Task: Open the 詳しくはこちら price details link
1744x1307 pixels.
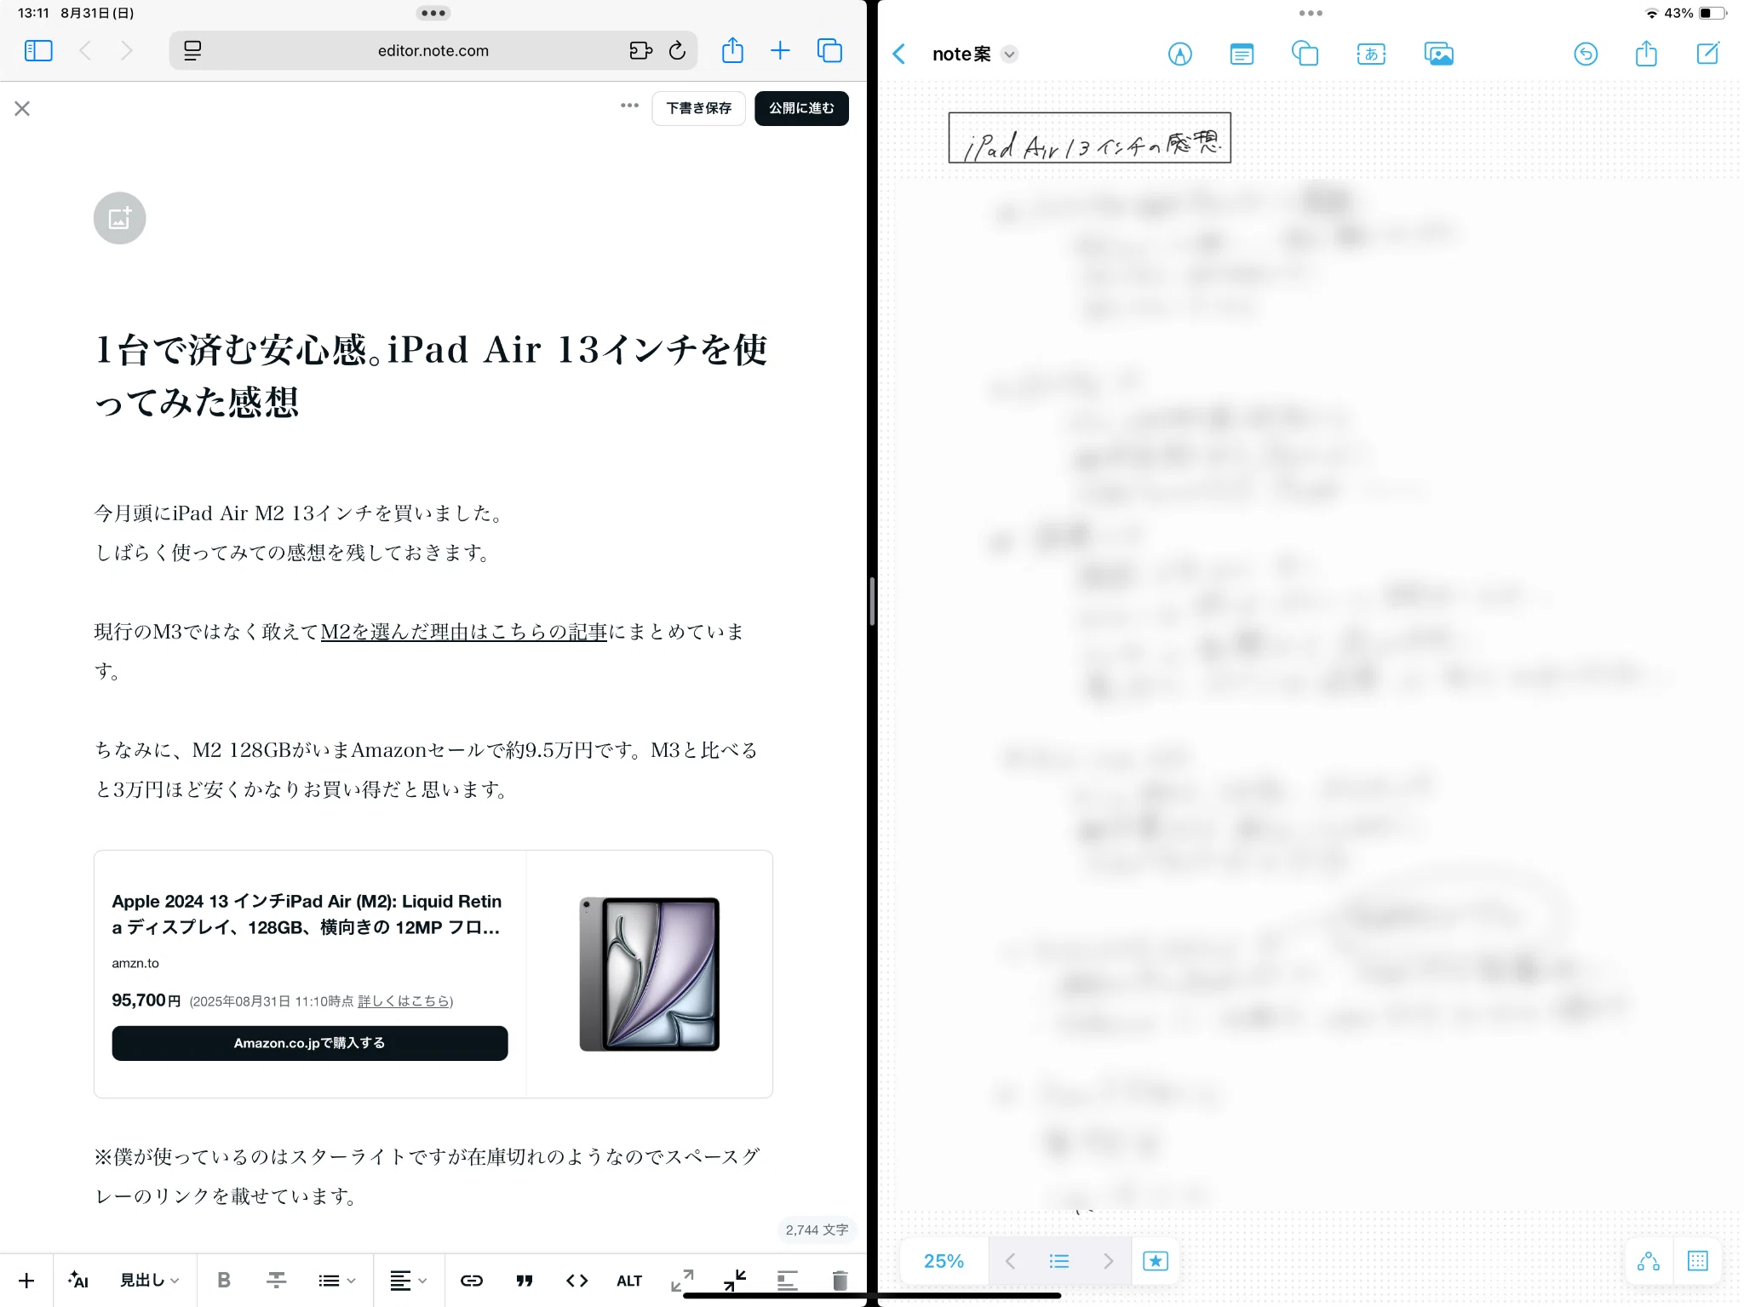Action: click(404, 1001)
